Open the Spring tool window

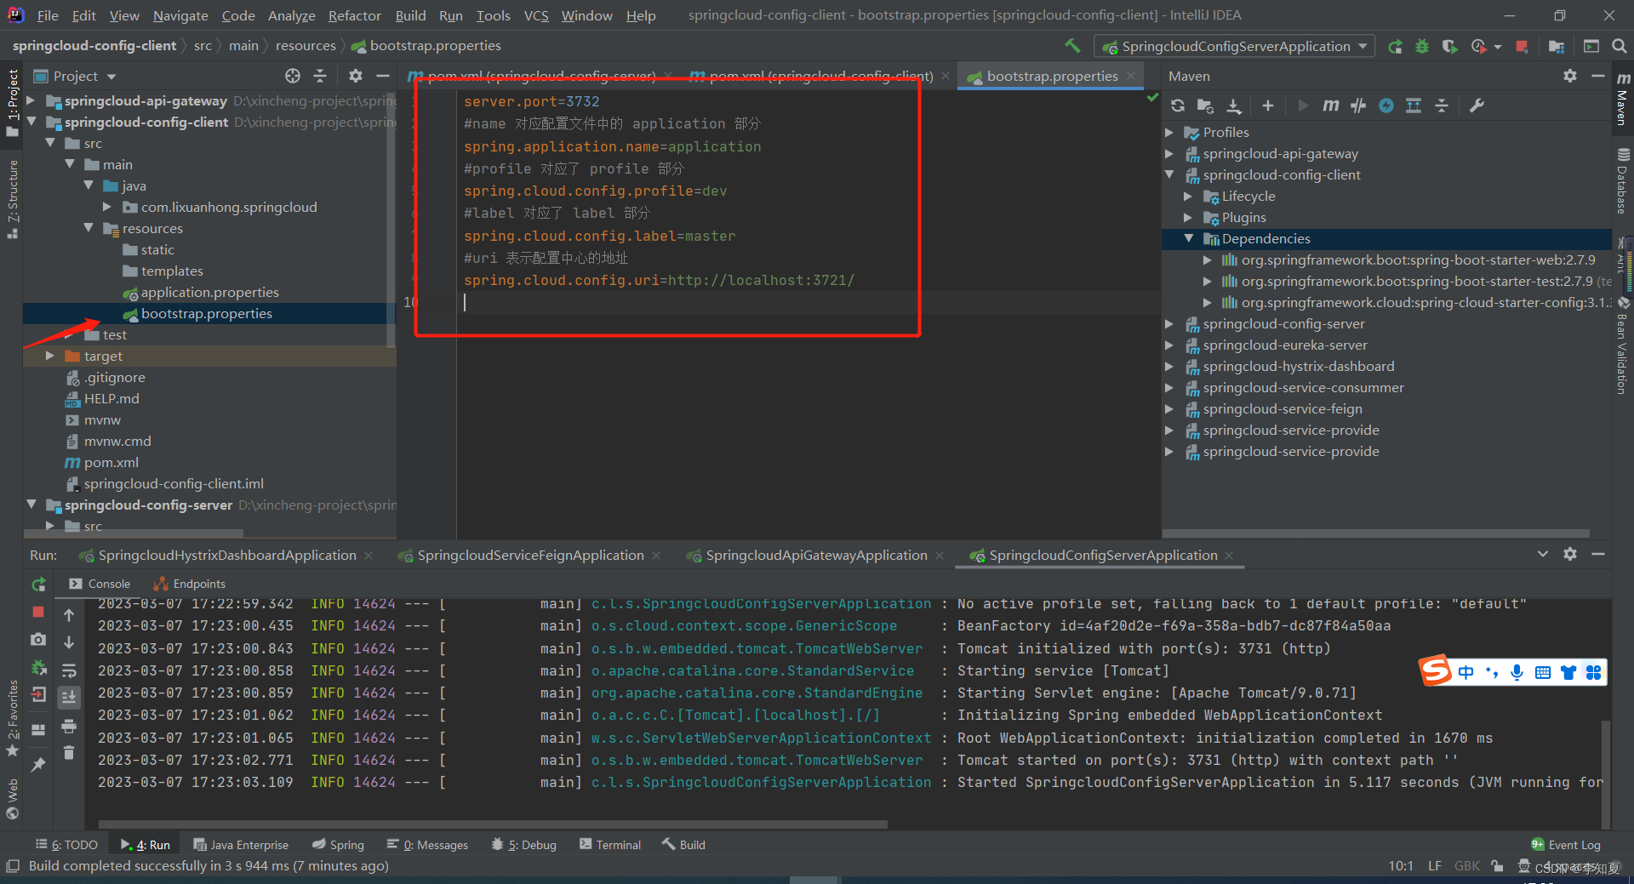tap(338, 845)
